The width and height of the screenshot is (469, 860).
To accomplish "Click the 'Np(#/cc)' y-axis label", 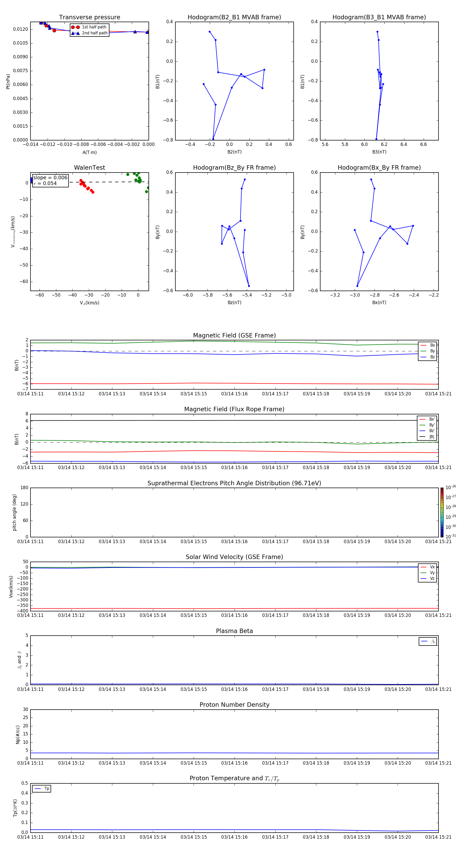I will point(18,734).
